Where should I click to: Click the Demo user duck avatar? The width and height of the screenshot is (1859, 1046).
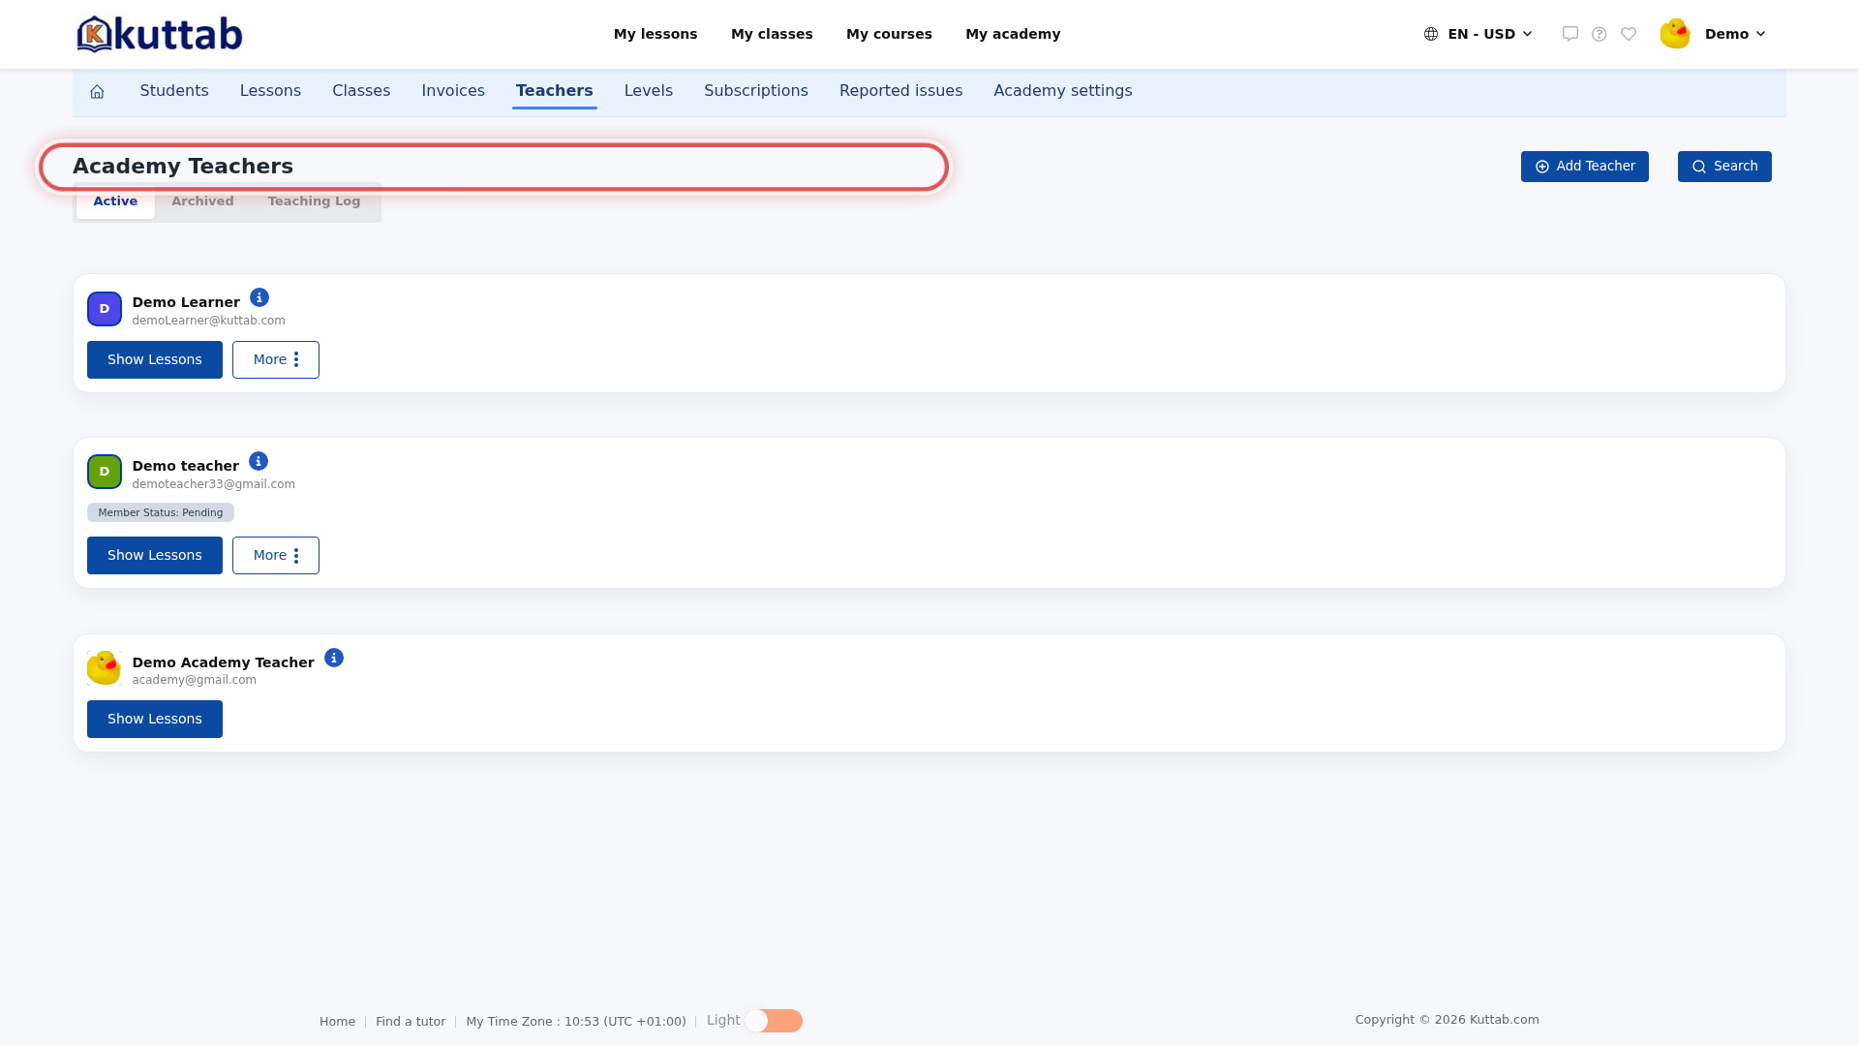click(x=1675, y=34)
